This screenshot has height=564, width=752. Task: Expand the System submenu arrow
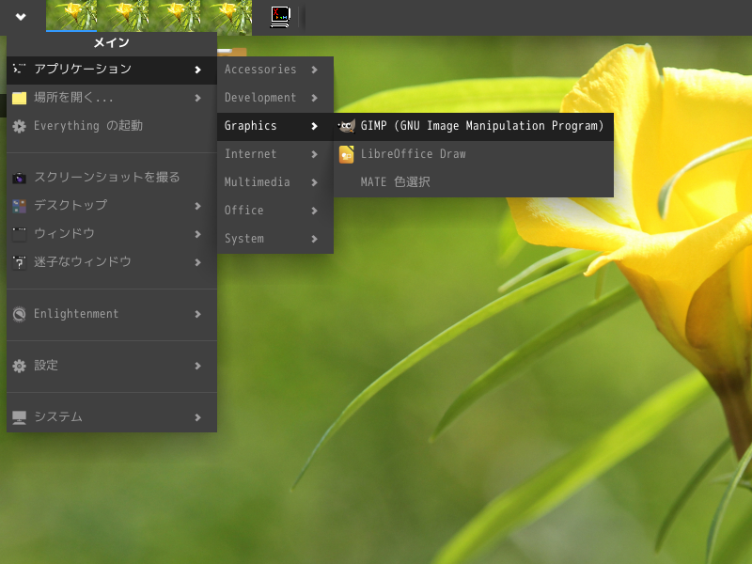point(314,239)
